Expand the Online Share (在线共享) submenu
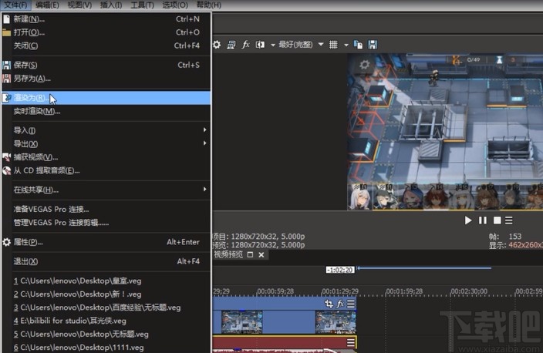This screenshot has width=543, height=353. pos(35,190)
